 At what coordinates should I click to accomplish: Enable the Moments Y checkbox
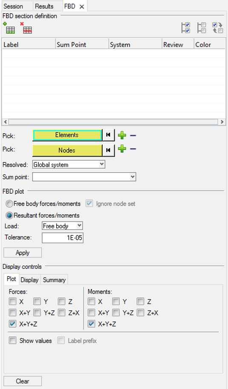click(x=116, y=302)
